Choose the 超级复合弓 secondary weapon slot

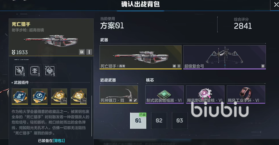click(225, 57)
